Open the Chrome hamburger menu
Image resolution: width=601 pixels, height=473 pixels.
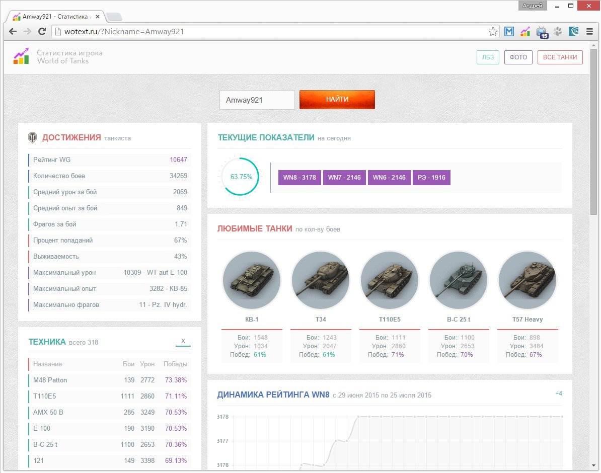click(589, 31)
